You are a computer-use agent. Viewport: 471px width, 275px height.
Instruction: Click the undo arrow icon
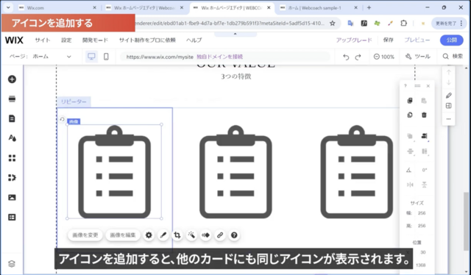pyautogui.click(x=346, y=57)
